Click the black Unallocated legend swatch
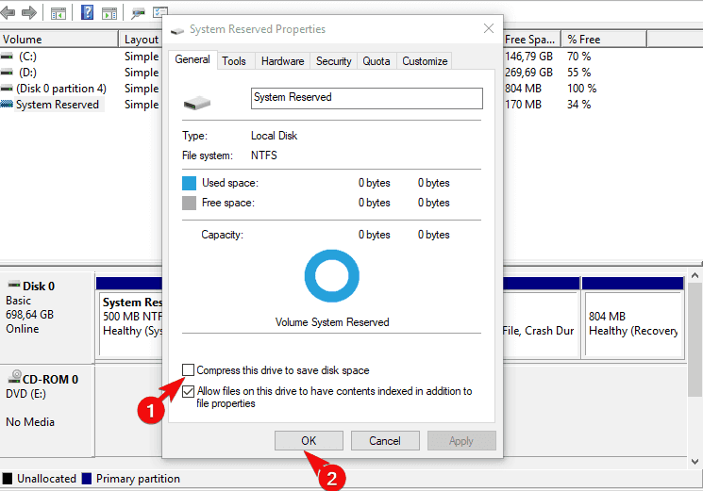Screen dimensions: 703x491 (8, 479)
